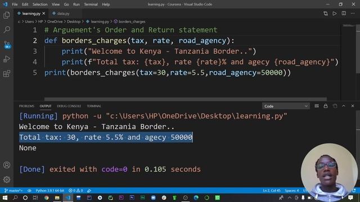This screenshot has width=360, height=202.
Task: Click the publish changes cloud icon in status bar
Action: tap(29, 191)
